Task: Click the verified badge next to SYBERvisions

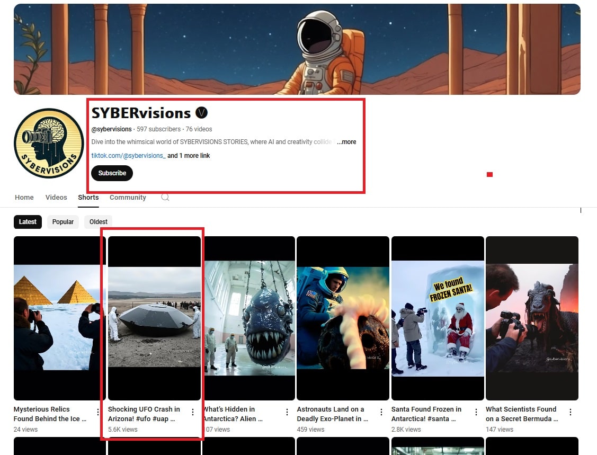Action: (x=201, y=113)
